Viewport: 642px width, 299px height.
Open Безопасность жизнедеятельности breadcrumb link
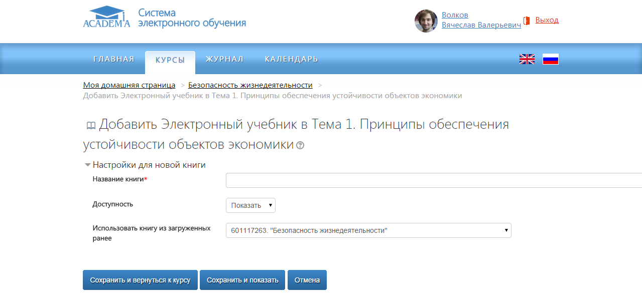(x=250, y=85)
